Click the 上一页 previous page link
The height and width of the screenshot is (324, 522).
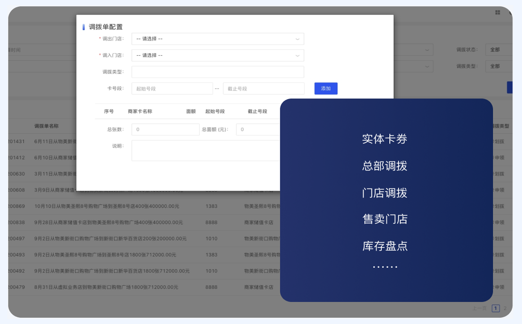pos(479,308)
